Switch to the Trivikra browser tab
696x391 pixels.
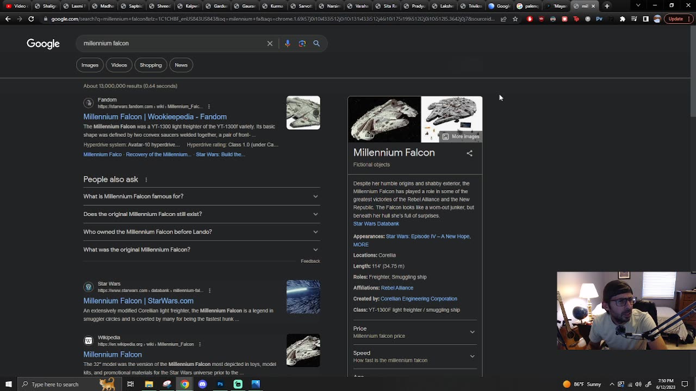[x=471, y=6]
